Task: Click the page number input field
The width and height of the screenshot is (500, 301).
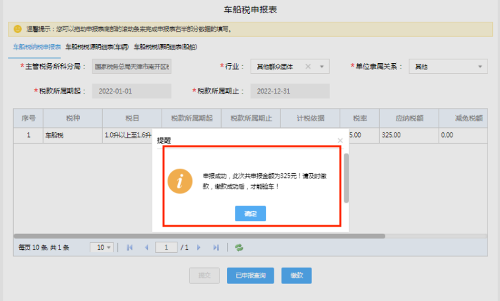Action: pyautogui.click(x=166, y=248)
